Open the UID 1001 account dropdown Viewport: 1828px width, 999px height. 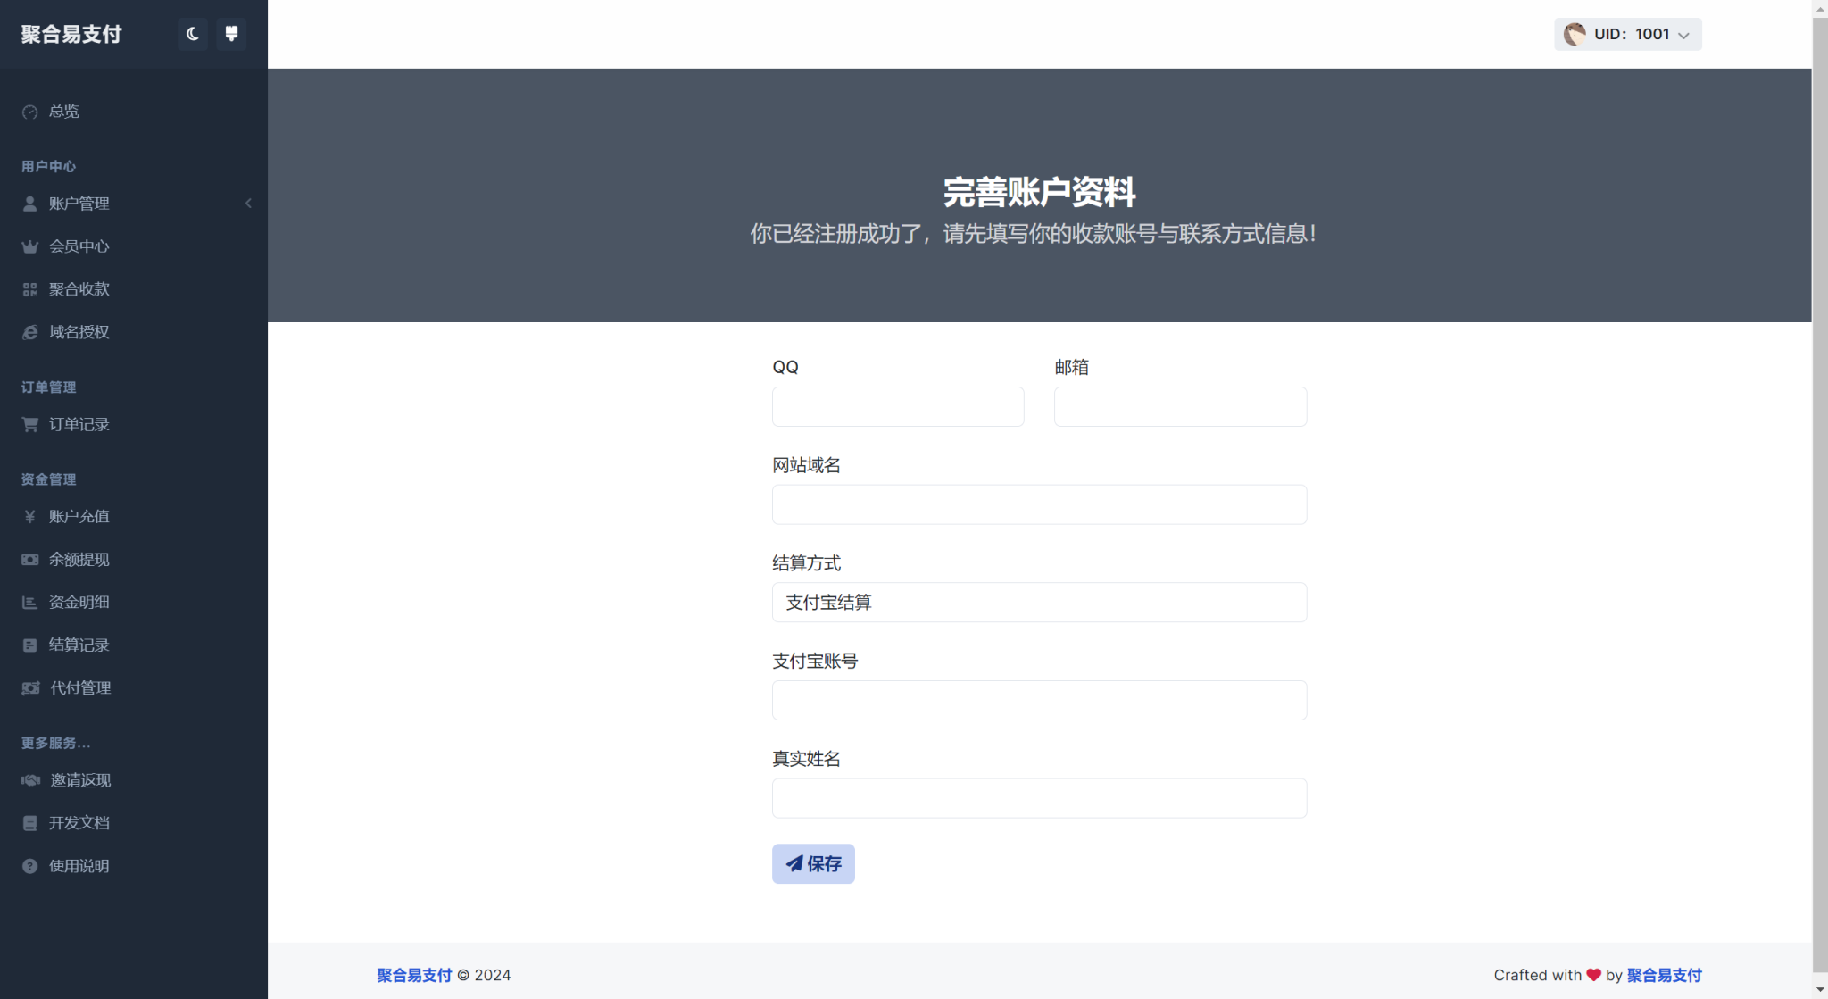click(1626, 34)
